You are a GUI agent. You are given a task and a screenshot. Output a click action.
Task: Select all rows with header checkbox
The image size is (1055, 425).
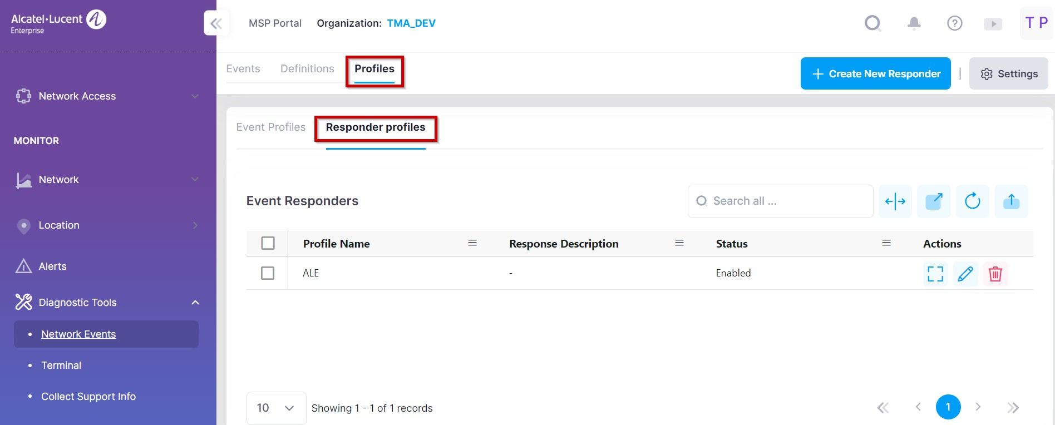coord(268,243)
